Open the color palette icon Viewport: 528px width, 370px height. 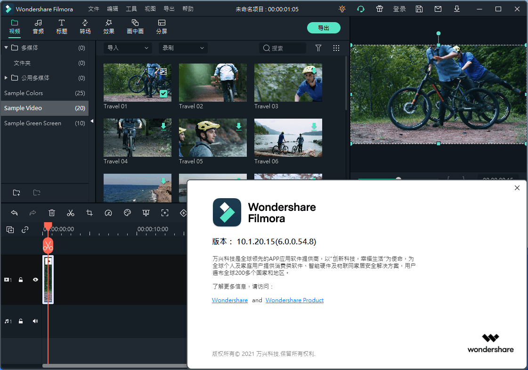coord(127,213)
